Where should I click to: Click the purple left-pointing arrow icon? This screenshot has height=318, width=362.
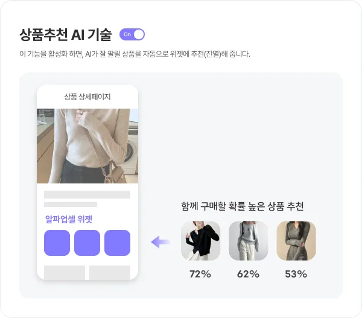160,242
